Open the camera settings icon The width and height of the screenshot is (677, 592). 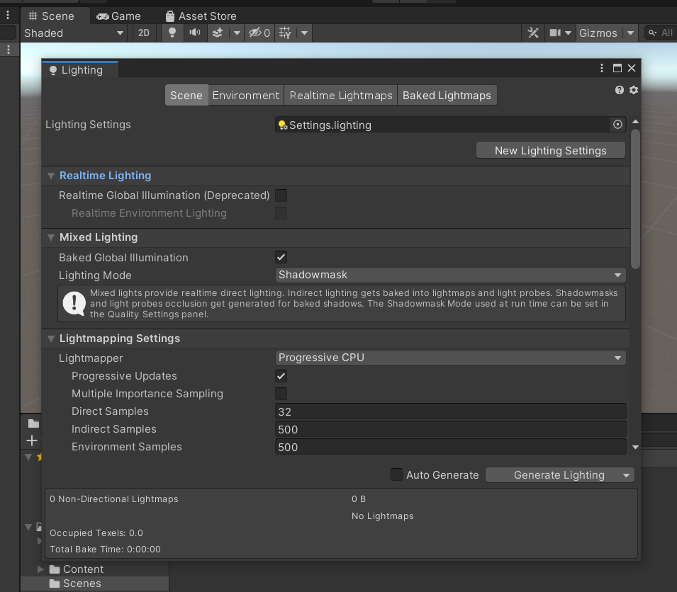[x=555, y=33]
